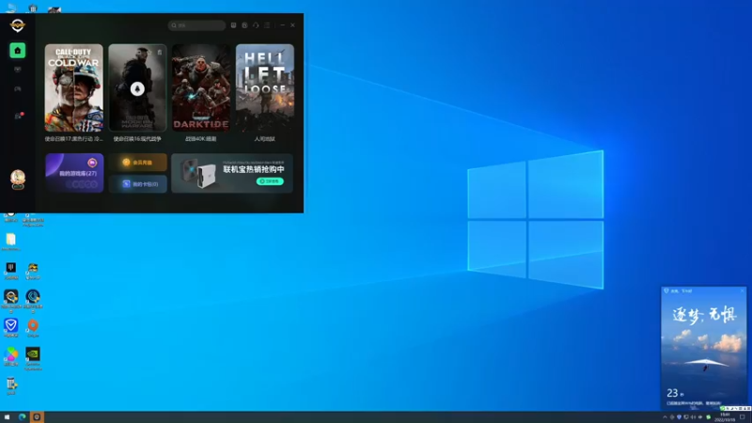
Task: Expand the system tray hidden icons arrow
Action: point(665,417)
